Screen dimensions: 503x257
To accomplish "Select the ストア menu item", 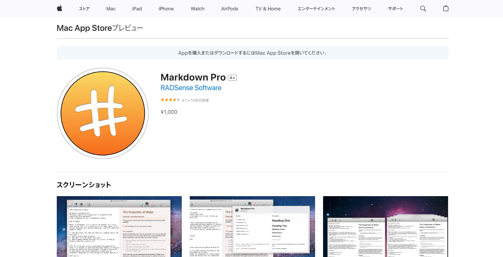I will (x=84, y=9).
